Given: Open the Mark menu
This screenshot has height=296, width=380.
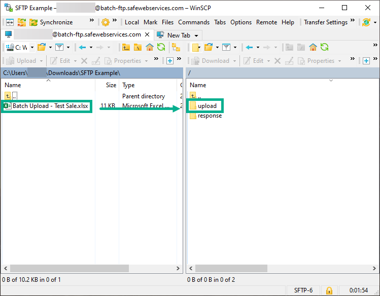Looking at the screenshot, I should 150,22.
